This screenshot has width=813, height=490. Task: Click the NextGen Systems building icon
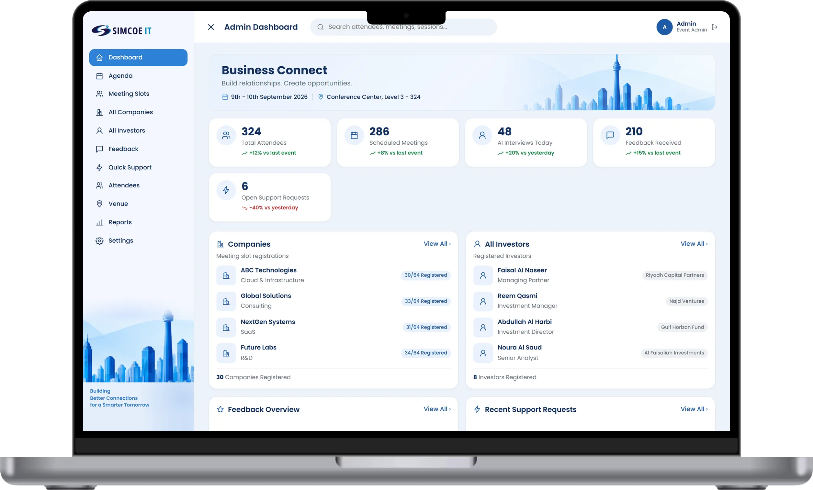[226, 327]
